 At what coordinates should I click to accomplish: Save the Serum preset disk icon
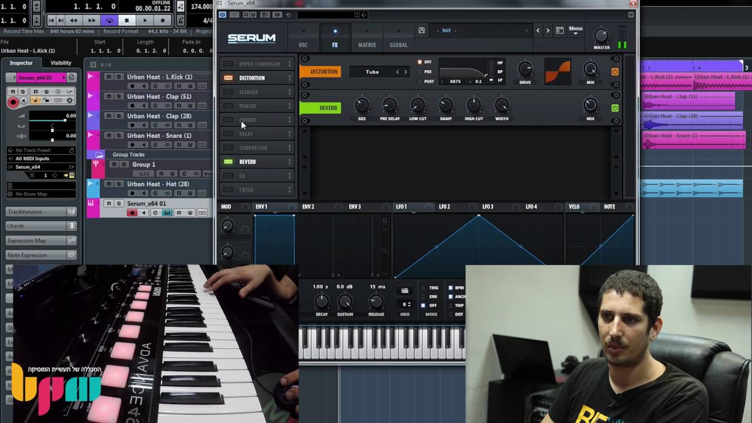(421, 31)
